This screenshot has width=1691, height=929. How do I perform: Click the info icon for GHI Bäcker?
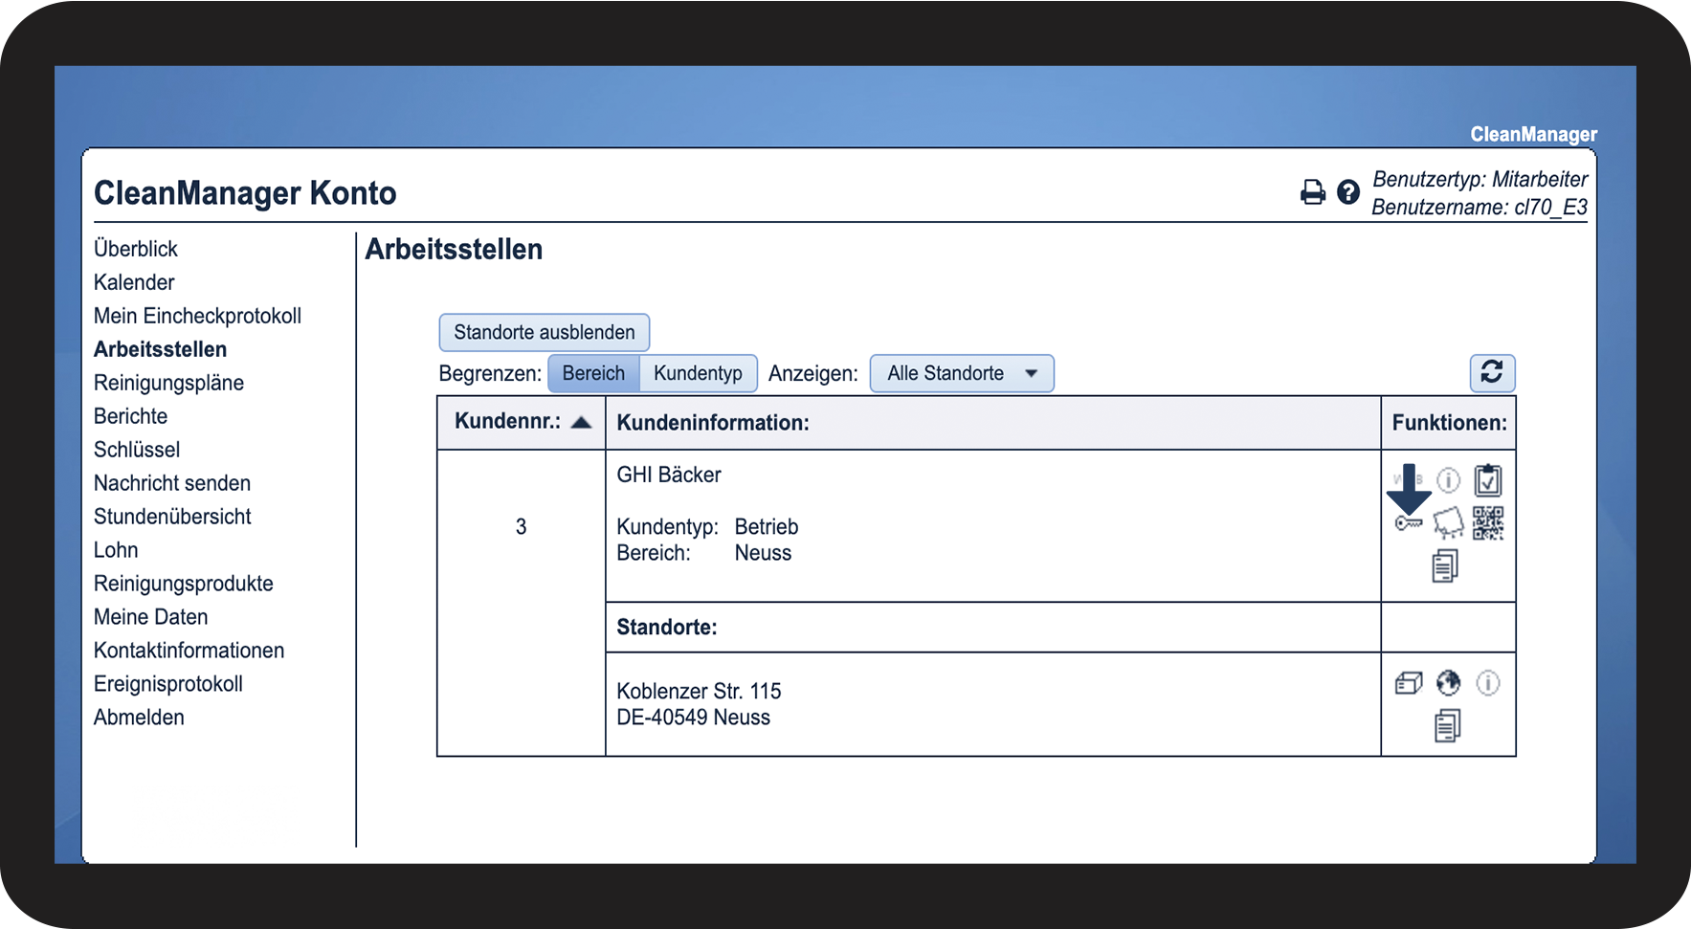click(1449, 479)
